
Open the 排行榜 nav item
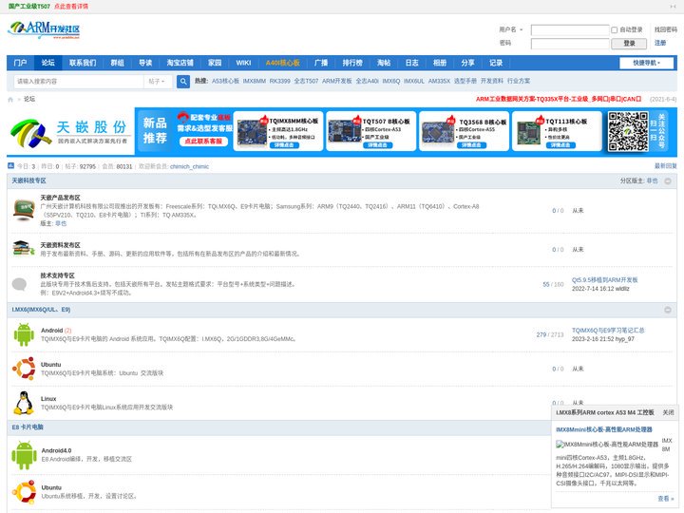352,63
